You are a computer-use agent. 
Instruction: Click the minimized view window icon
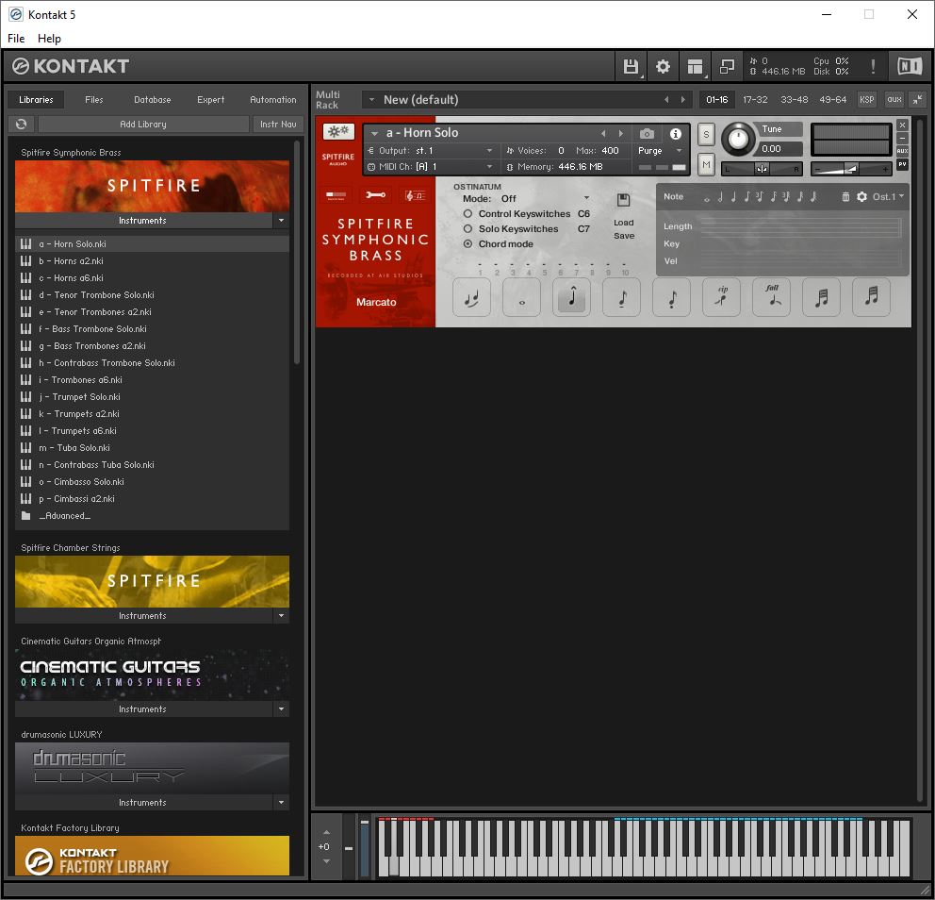[x=727, y=66]
